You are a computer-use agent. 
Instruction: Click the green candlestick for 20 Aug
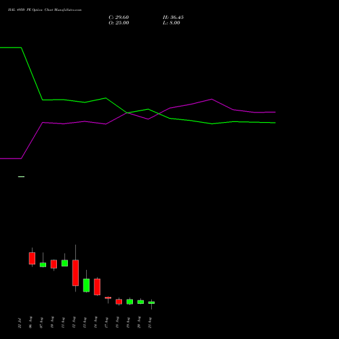pyautogui.click(x=140, y=302)
